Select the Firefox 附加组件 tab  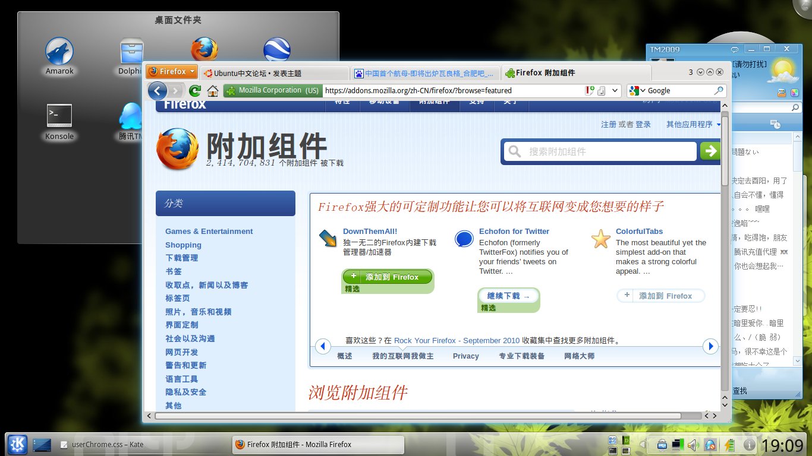pyautogui.click(x=577, y=73)
